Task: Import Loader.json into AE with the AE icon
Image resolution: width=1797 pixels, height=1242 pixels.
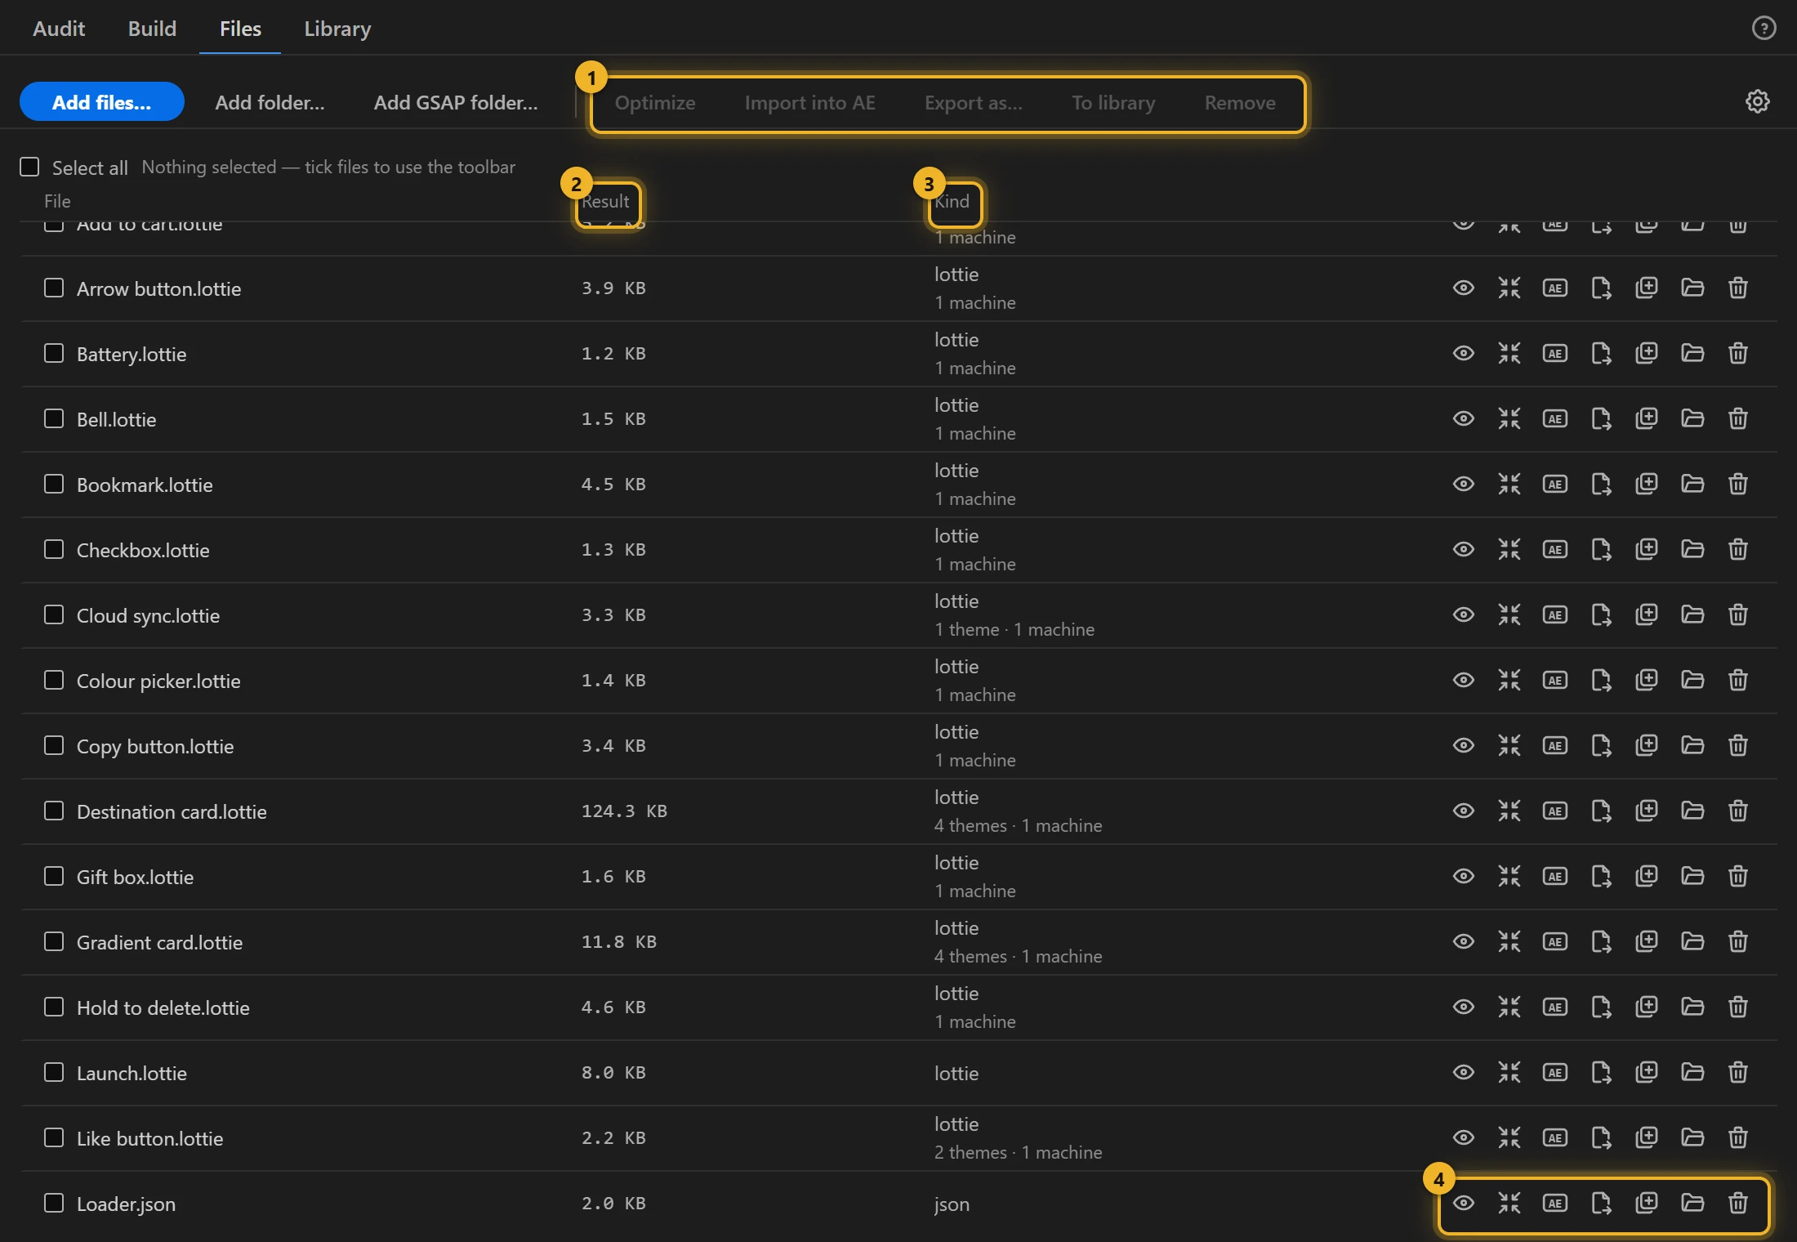Action: pos(1554,1203)
